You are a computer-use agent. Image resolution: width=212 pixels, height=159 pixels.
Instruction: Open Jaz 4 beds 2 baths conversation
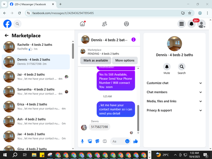[x=36, y=77]
